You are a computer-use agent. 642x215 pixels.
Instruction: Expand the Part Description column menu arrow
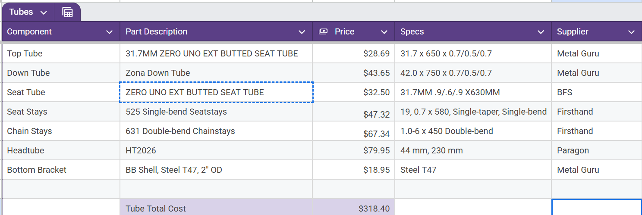click(302, 32)
